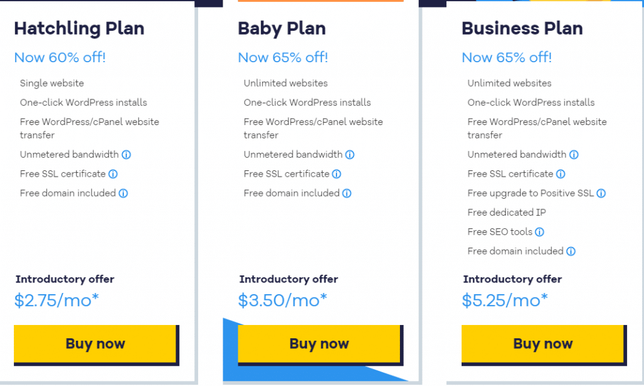Screen dimensions: 644x386
Task: Show info for Business Free SSL certificate
Action: (561, 174)
